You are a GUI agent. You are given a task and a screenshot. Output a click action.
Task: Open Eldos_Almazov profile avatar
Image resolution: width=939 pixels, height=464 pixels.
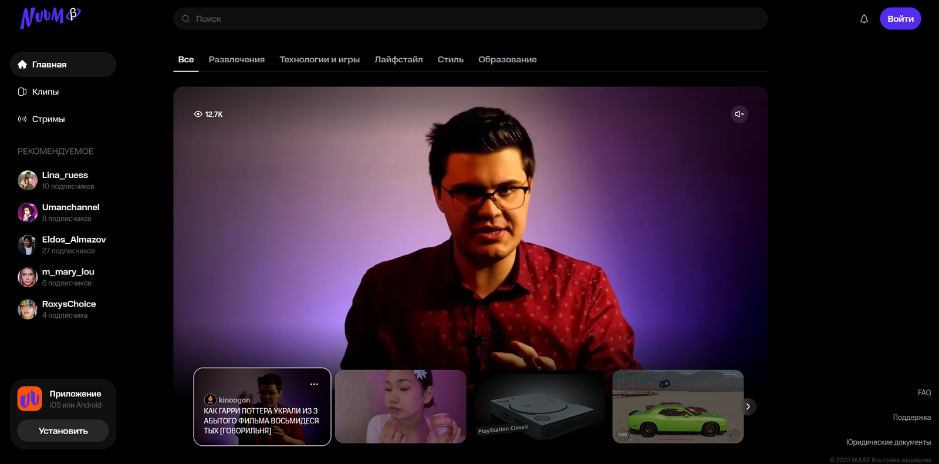(x=28, y=245)
